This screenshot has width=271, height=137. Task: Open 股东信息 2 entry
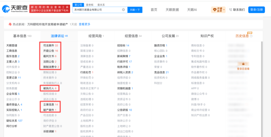(13, 56)
